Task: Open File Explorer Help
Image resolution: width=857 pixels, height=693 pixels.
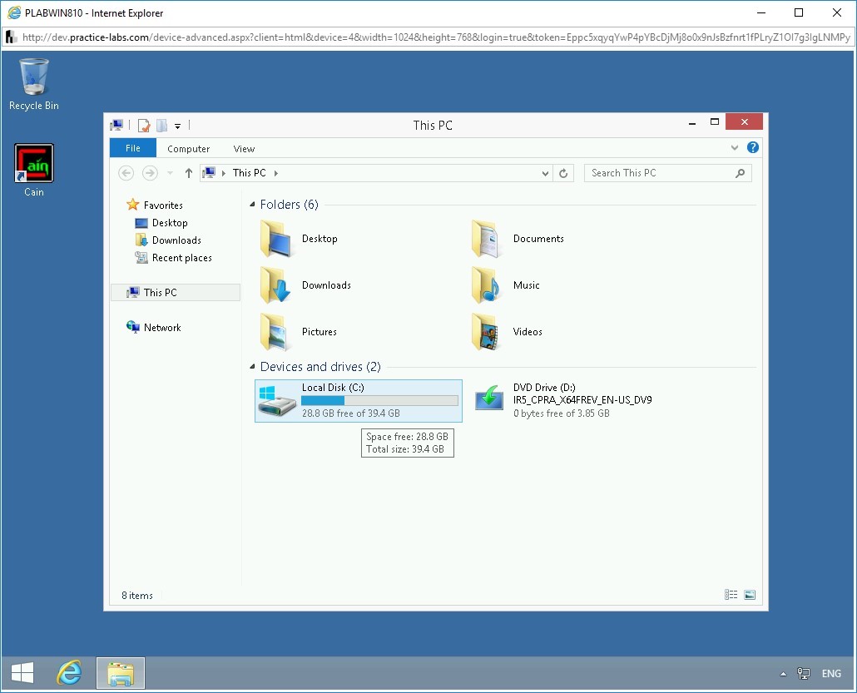Action: pyautogui.click(x=753, y=147)
